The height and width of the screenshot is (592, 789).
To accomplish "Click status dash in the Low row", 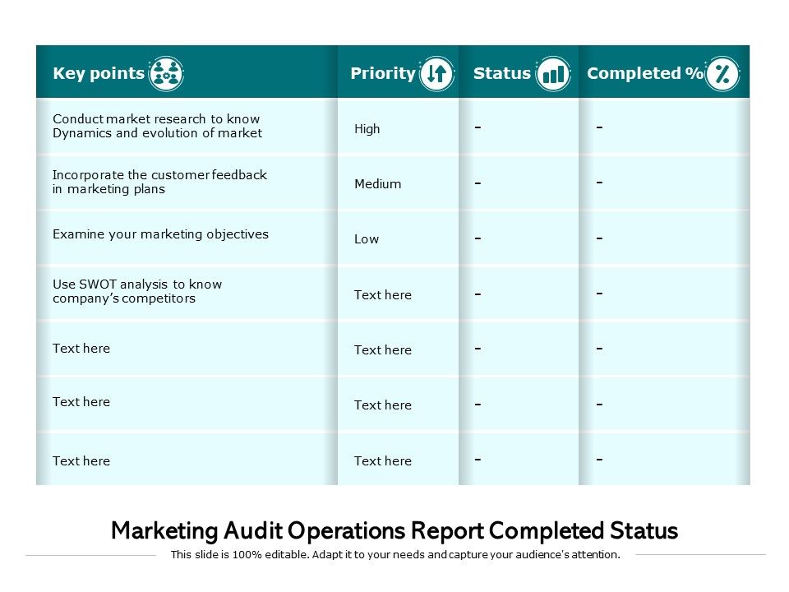I will click(x=478, y=238).
